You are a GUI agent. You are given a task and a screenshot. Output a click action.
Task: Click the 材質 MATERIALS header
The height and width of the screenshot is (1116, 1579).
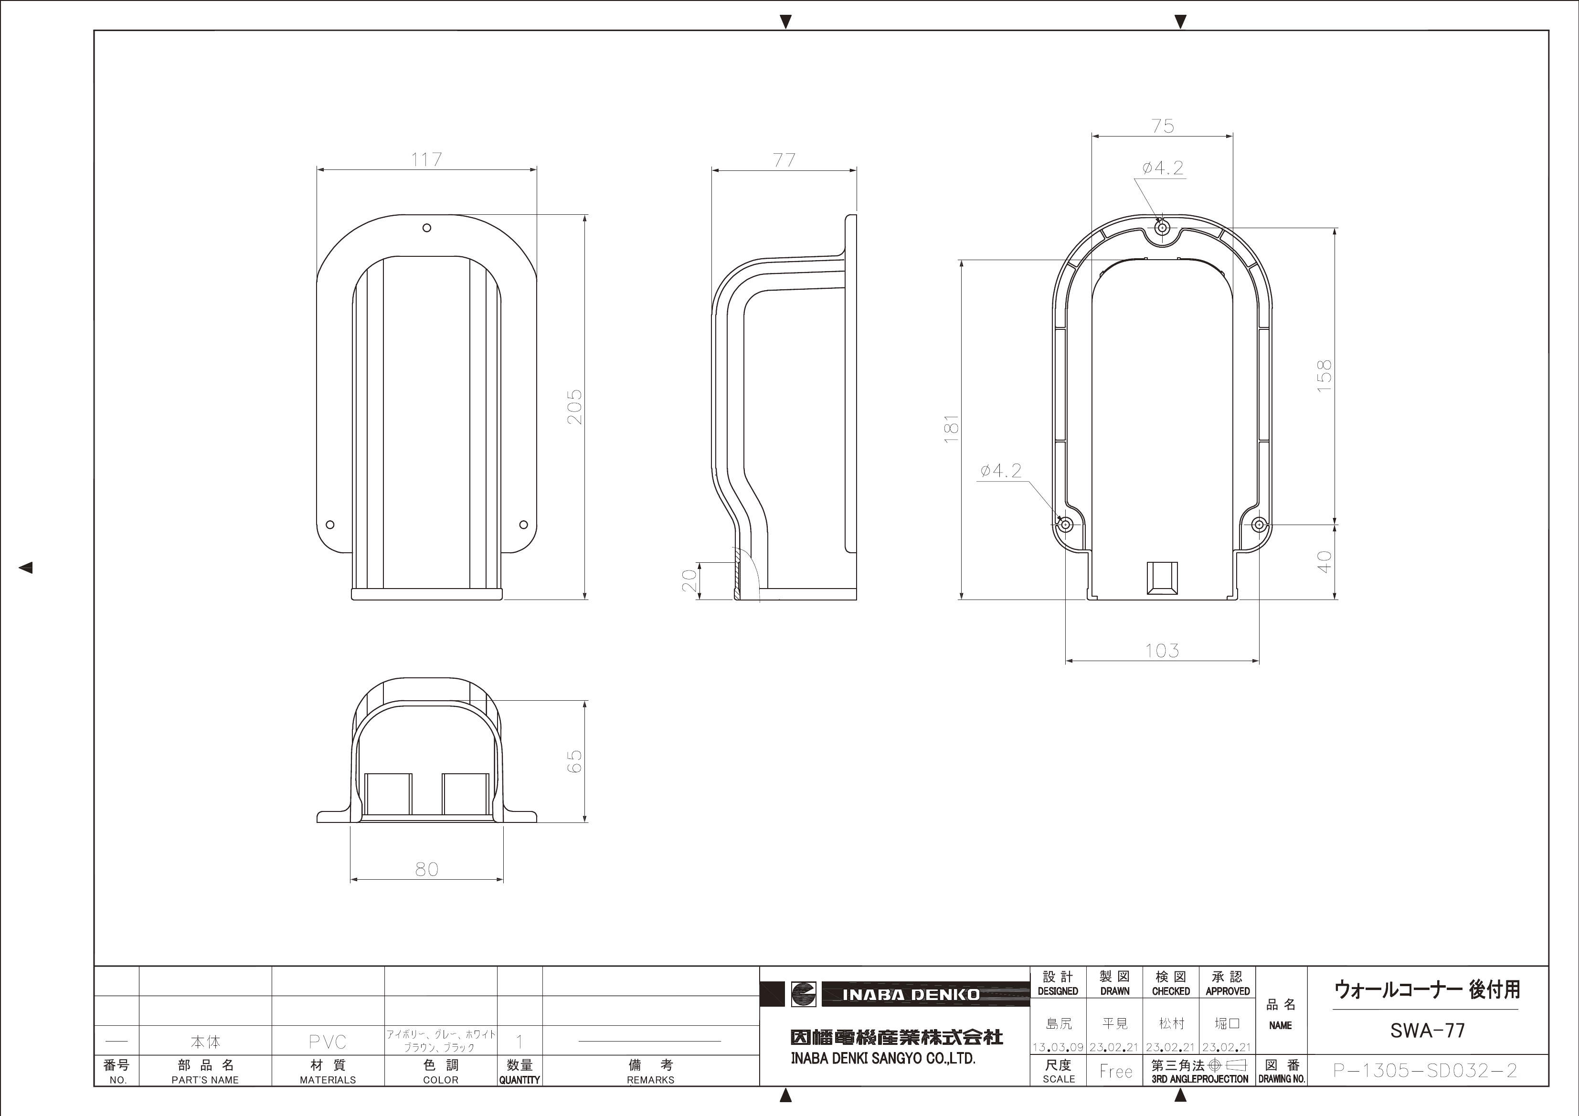(328, 1071)
